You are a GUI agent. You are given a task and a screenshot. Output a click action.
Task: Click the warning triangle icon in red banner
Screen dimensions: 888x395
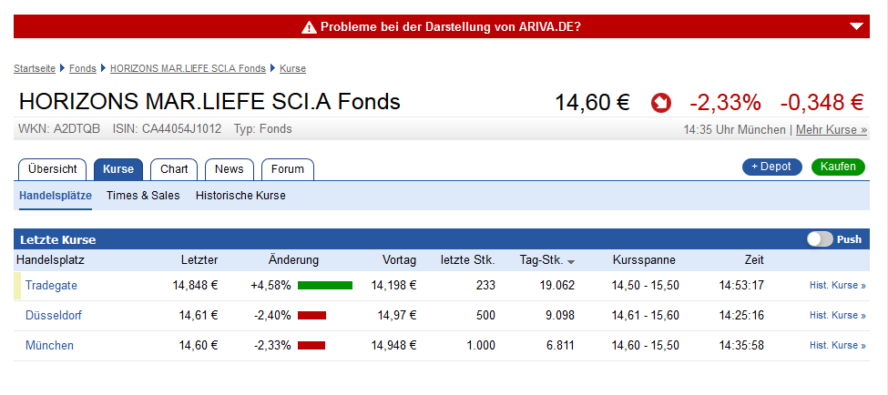click(x=310, y=27)
